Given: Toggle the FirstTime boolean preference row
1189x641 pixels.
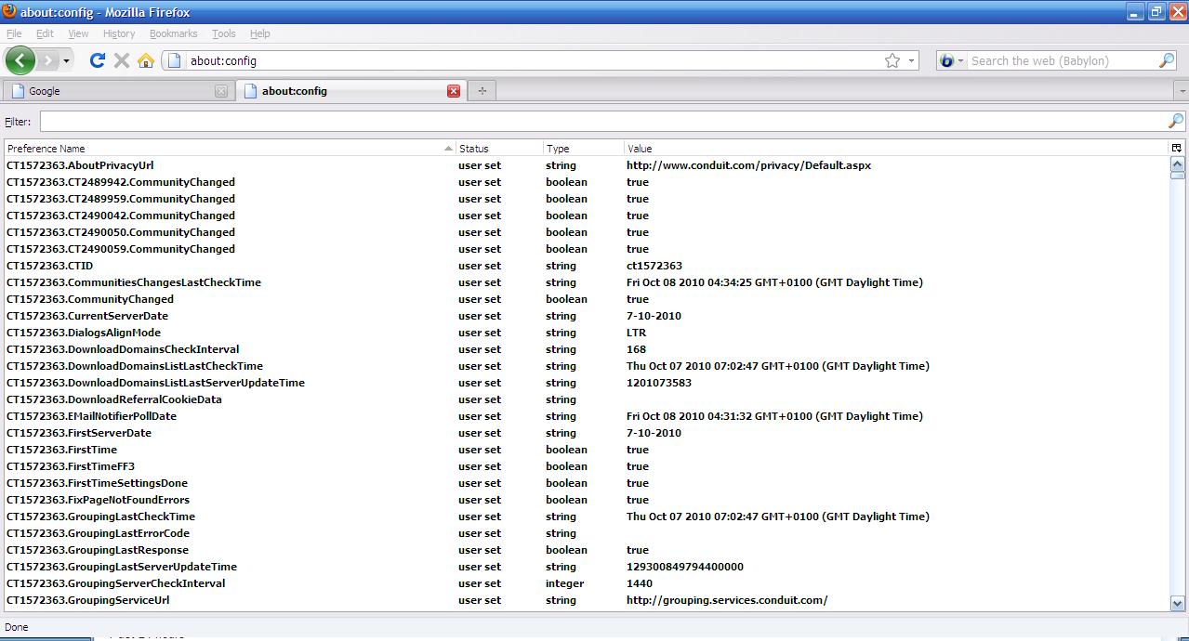Looking at the screenshot, I should click(x=93, y=450).
